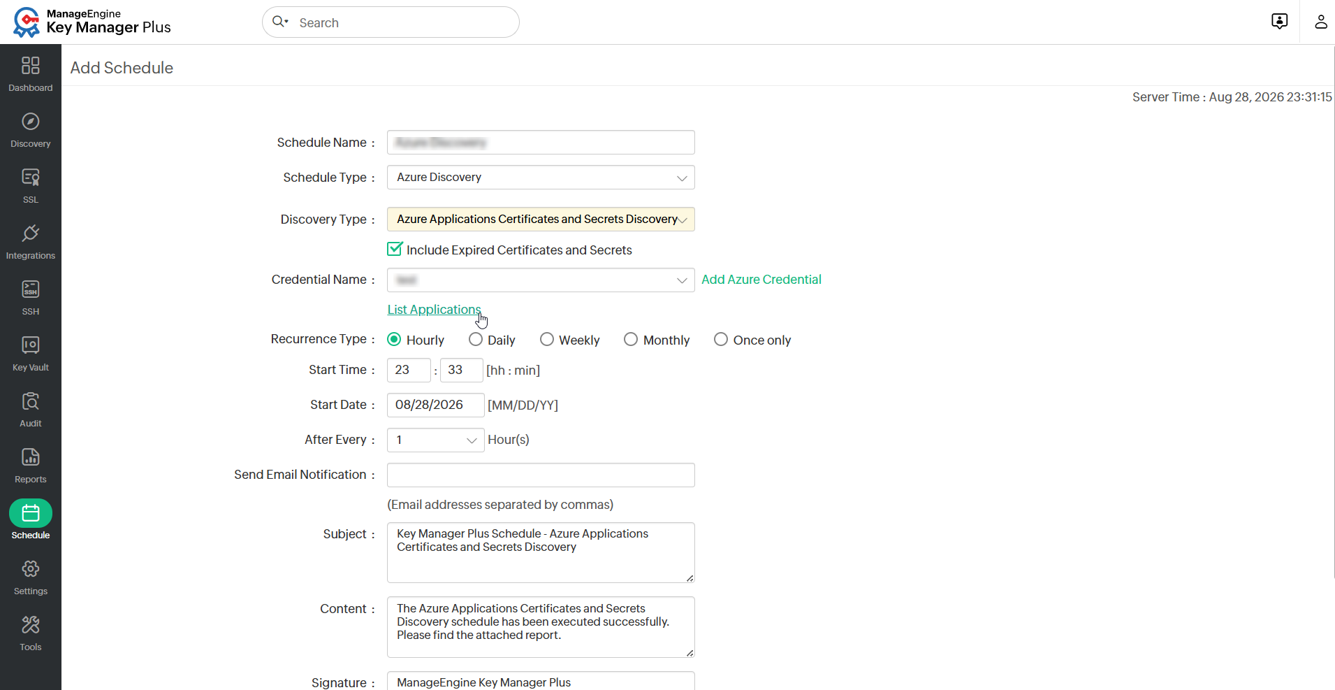Select the Integrations plug icon

(31, 233)
